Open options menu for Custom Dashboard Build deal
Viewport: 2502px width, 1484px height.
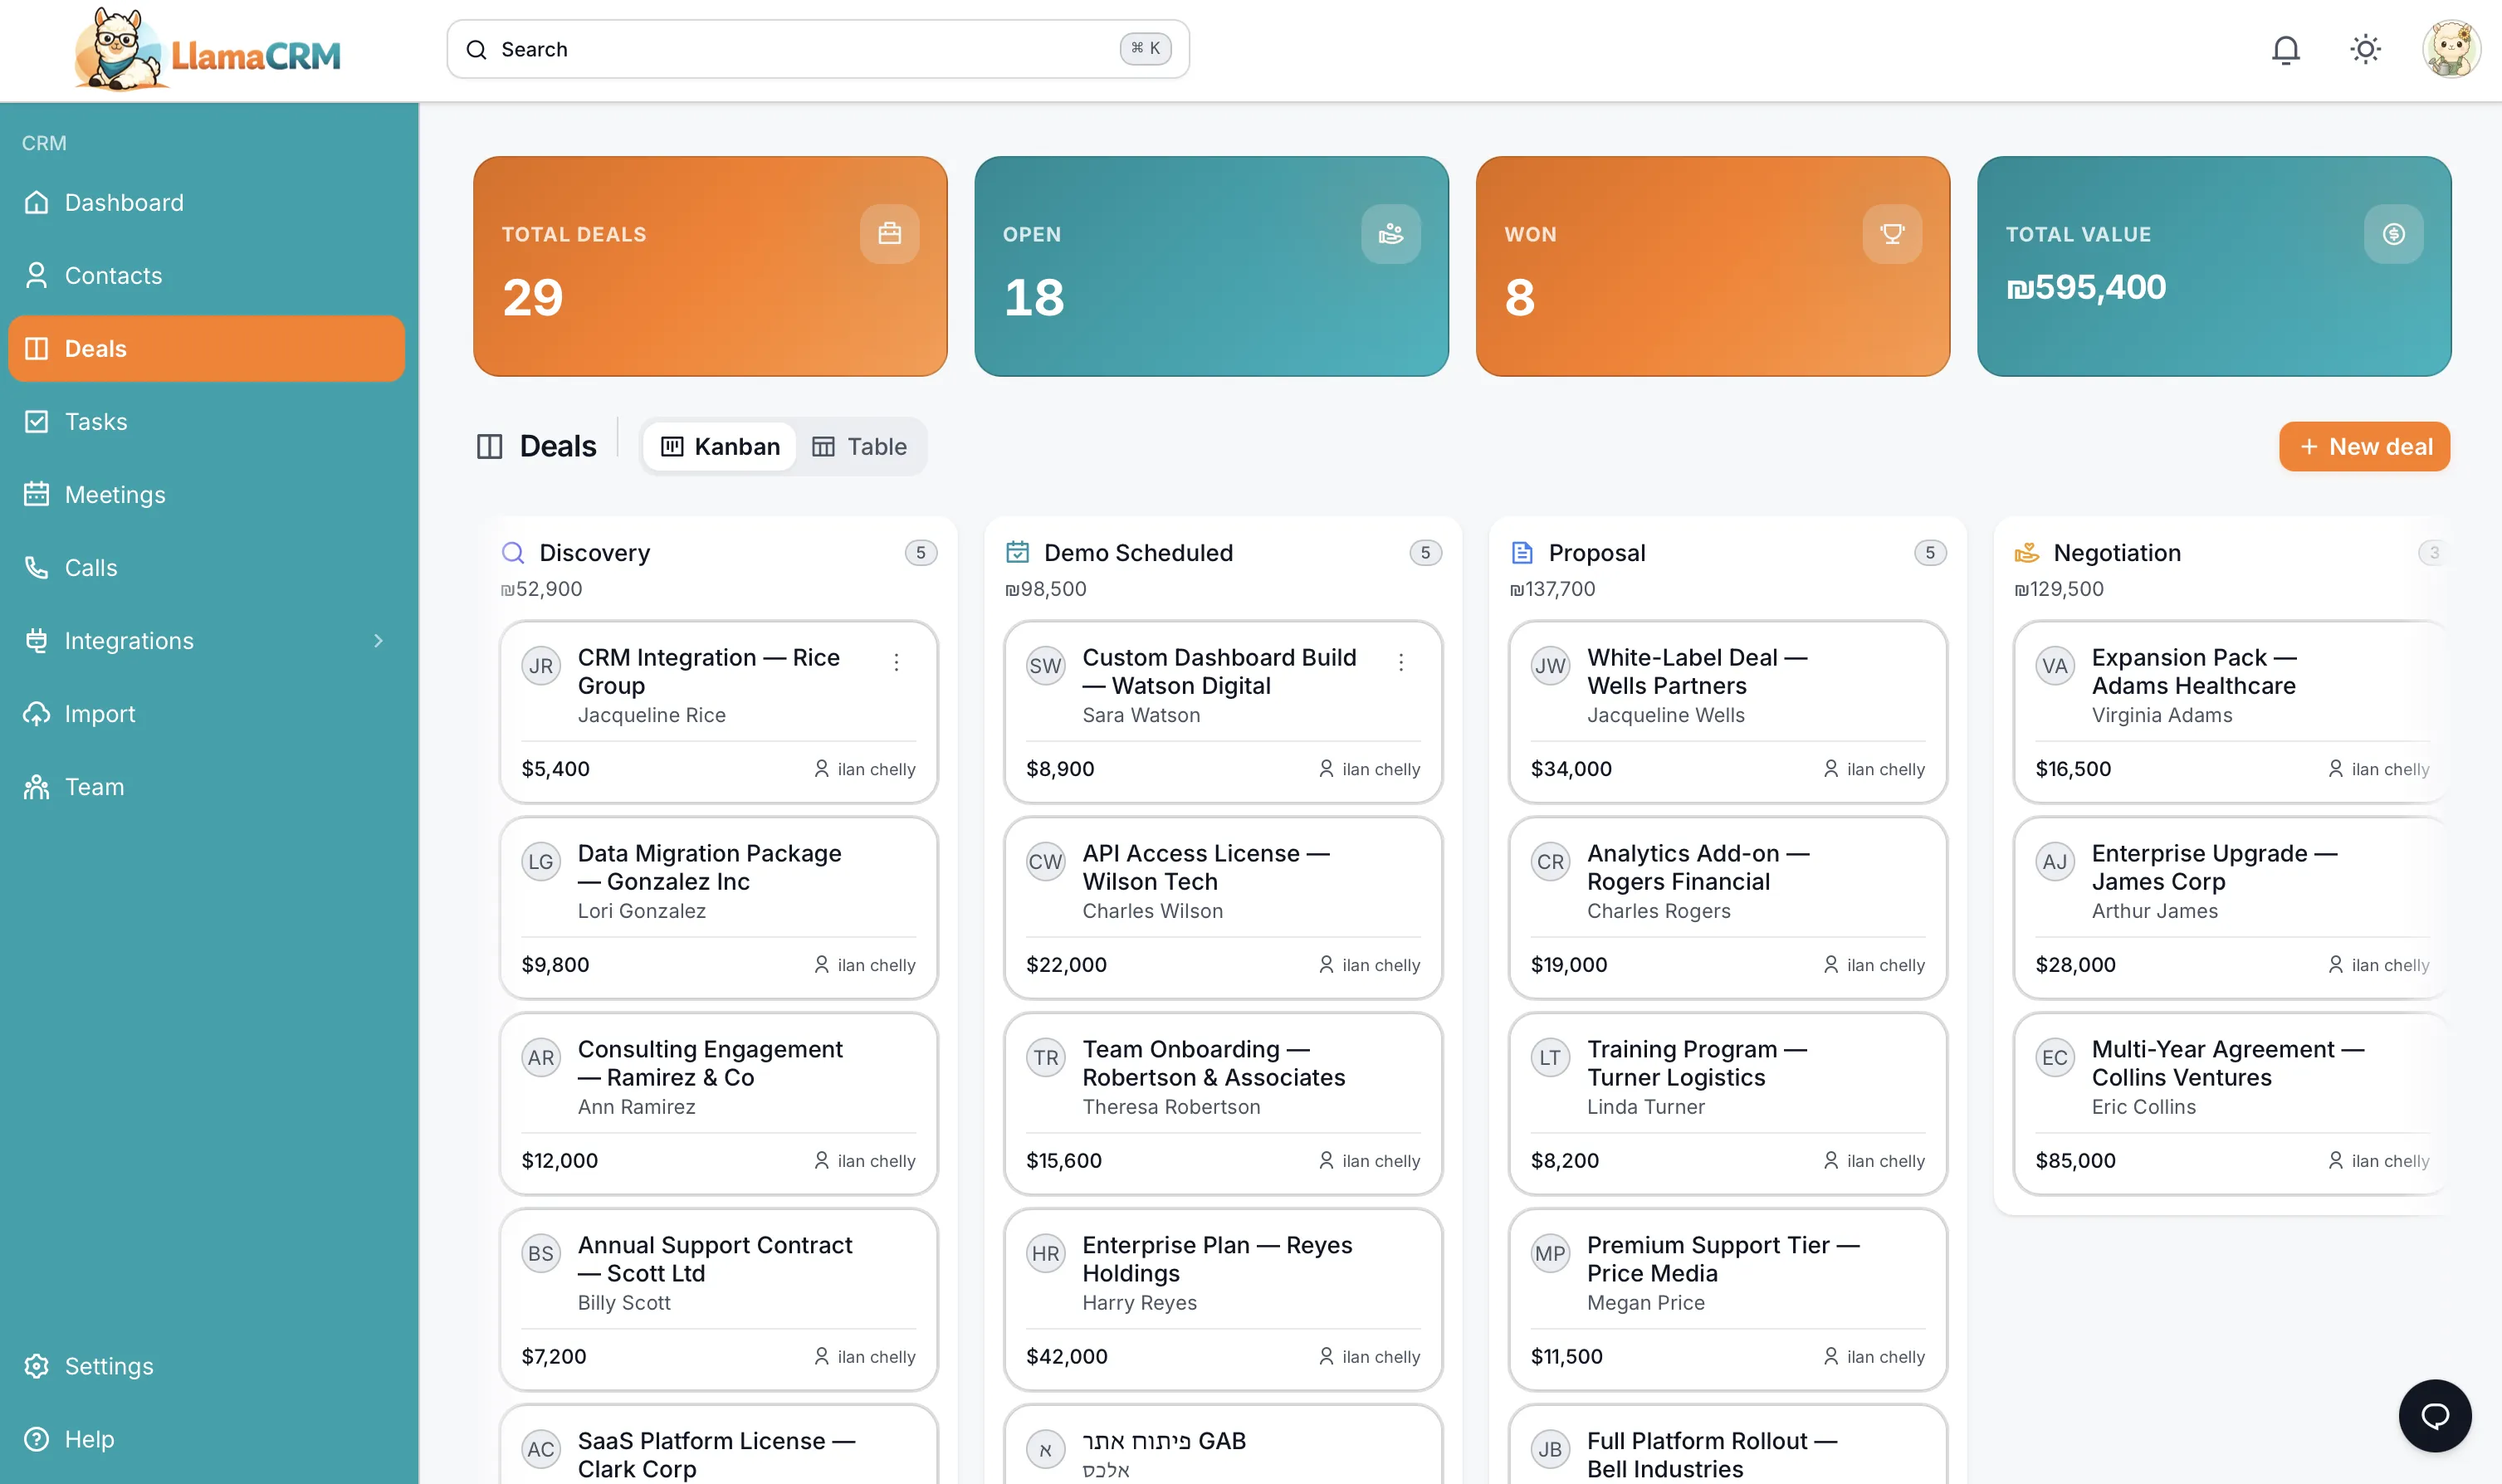[1400, 662]
